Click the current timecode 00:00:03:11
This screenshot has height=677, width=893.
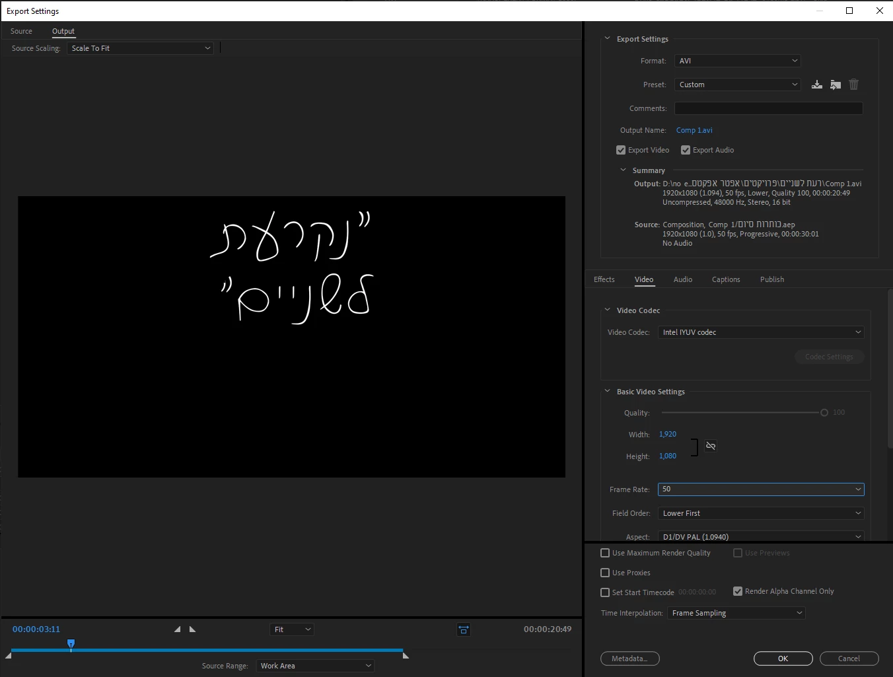pyautogui.click(x=36, y=629)
